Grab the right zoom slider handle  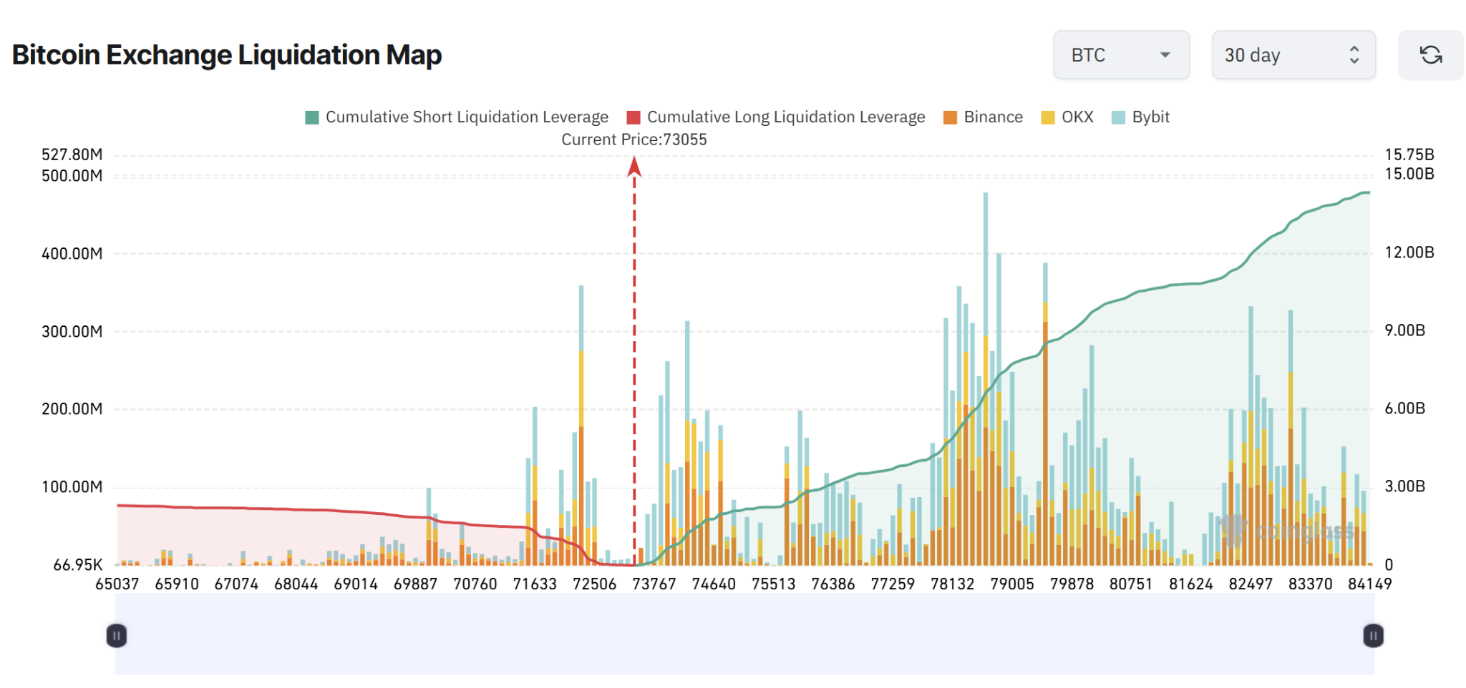point(1373,635)
